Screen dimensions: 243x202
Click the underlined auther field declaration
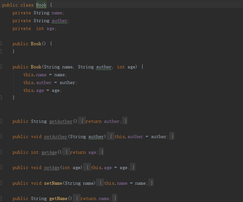(x=60, y=21)
